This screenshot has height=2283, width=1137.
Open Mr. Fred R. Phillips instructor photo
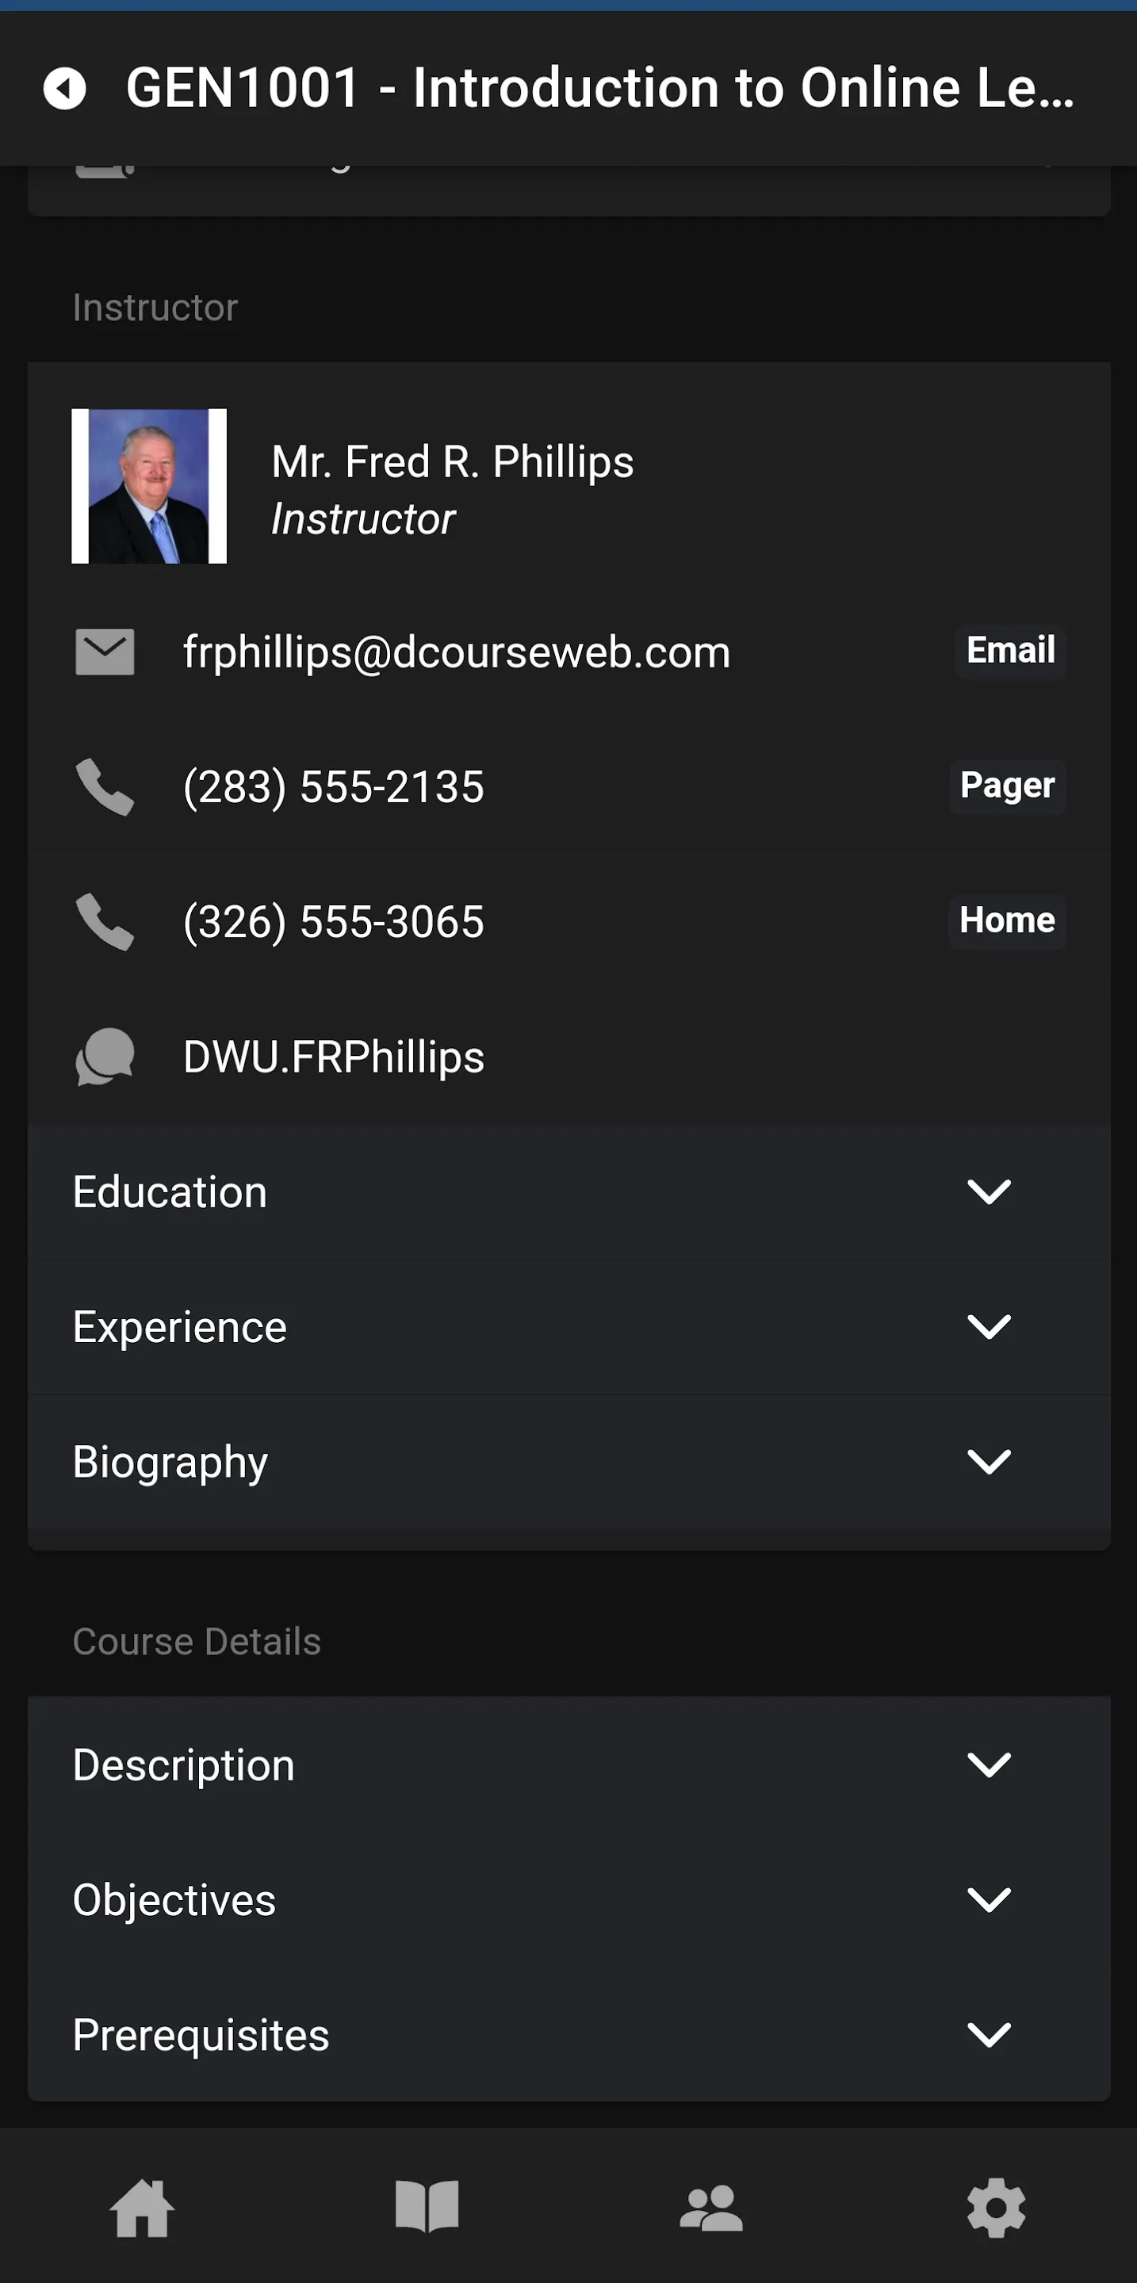coord(149,486)
